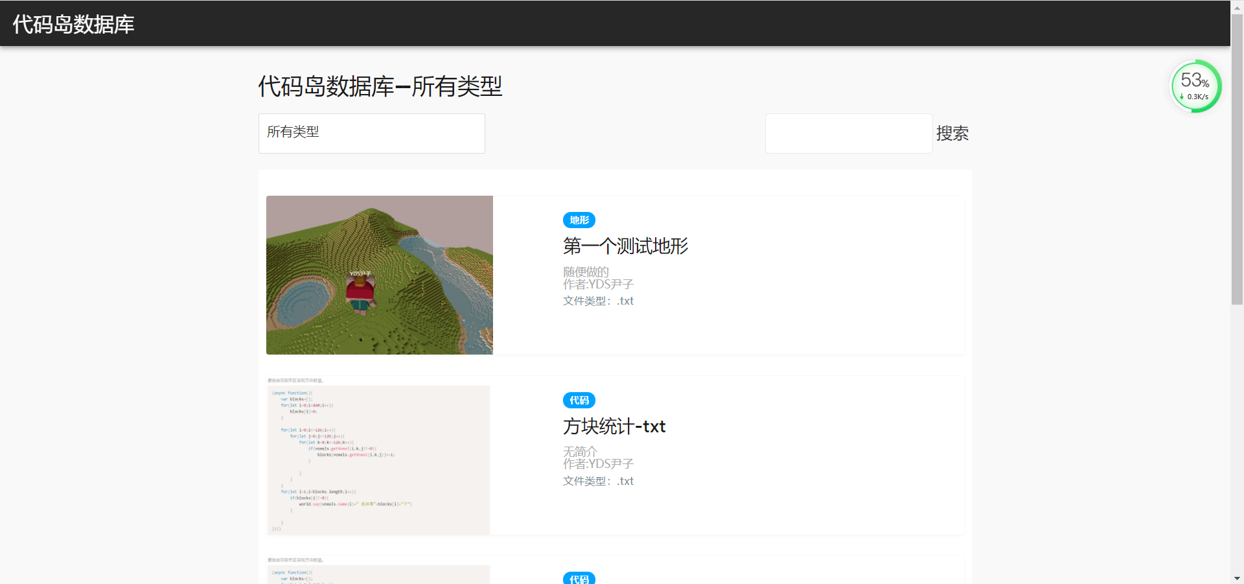Click the 随便做的 description text
The height and width of the screenshot is (584, 1244).
pyautogui.click(x=586, y=272)
